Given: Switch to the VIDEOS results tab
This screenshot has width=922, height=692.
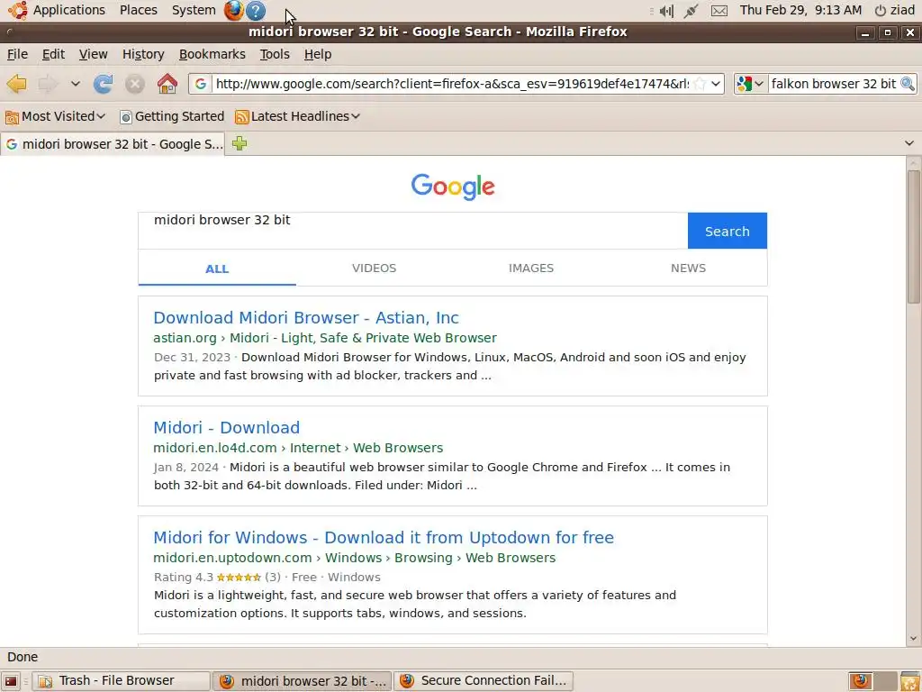Looking at the screenshot, I should (374, 268).
